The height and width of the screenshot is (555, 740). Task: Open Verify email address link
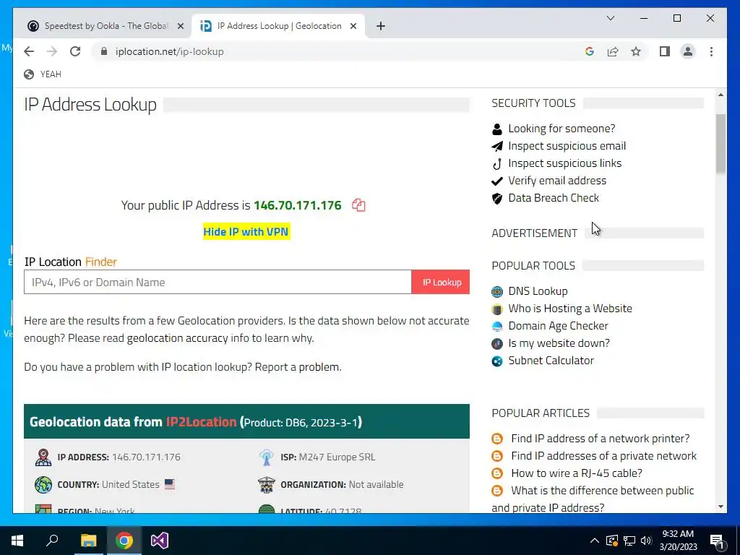pos(557,181)
